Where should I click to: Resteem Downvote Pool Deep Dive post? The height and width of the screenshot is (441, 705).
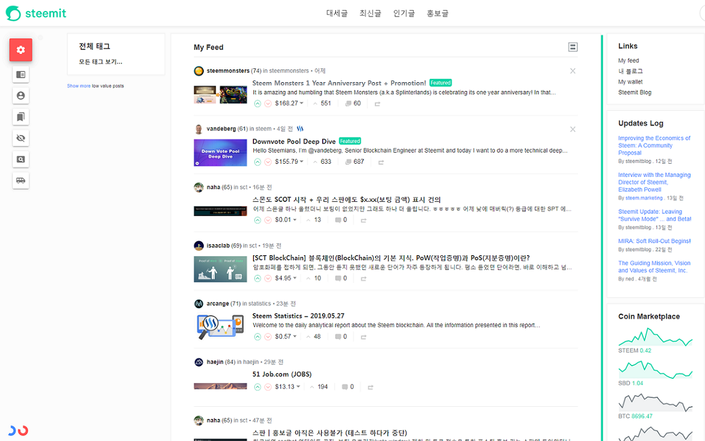381,162
